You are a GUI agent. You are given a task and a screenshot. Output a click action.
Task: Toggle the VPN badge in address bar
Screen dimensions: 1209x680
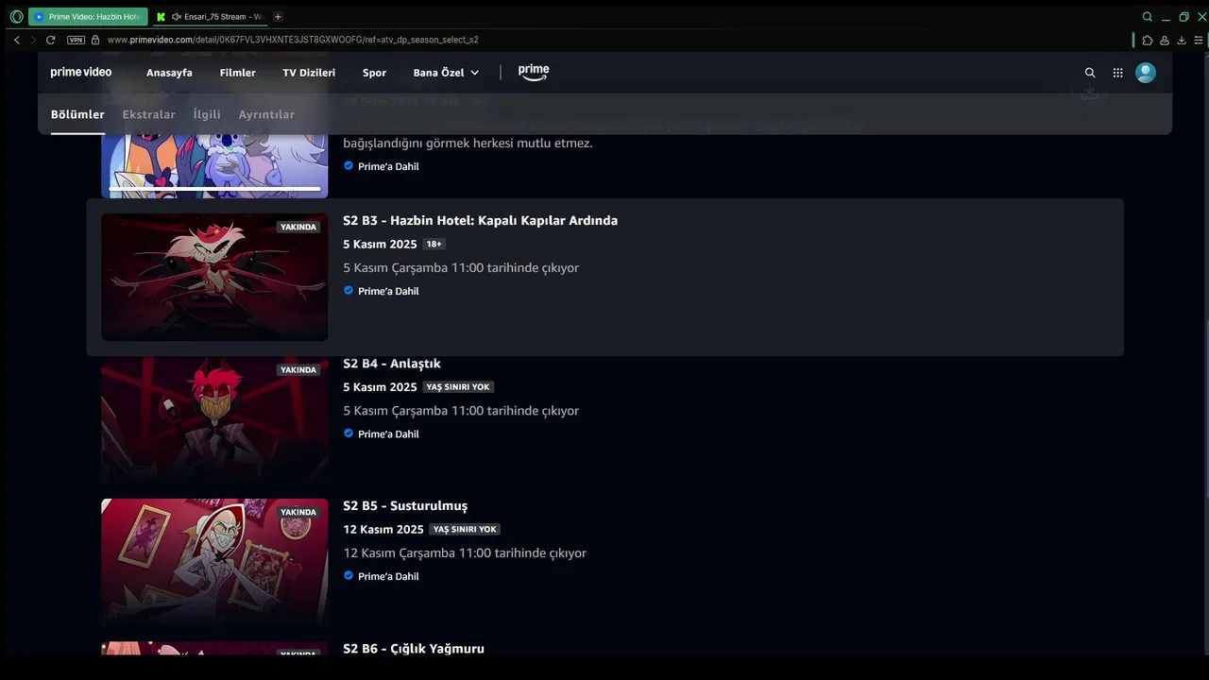pos(77,40)
